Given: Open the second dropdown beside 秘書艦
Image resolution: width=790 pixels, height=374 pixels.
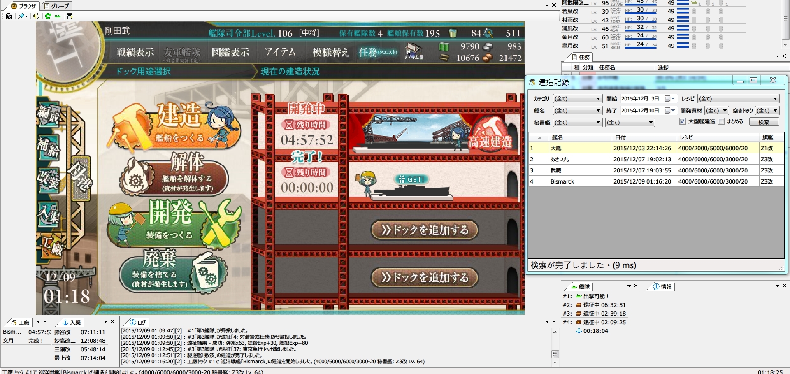Looking at the screenshot, I should pyautogui.click(x=630, y=123).
